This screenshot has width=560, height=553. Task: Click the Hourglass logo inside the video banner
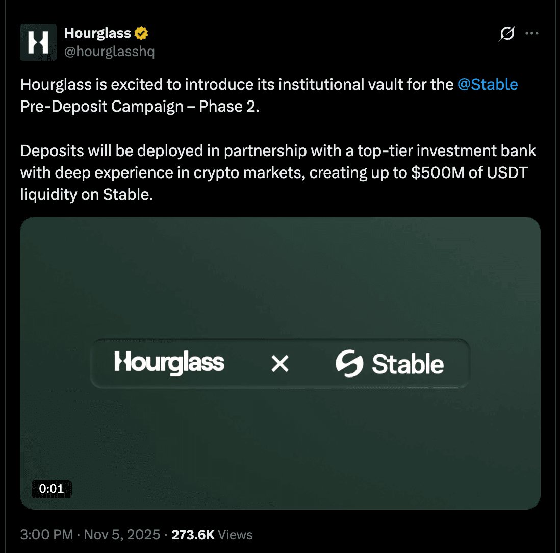(169, 363)
